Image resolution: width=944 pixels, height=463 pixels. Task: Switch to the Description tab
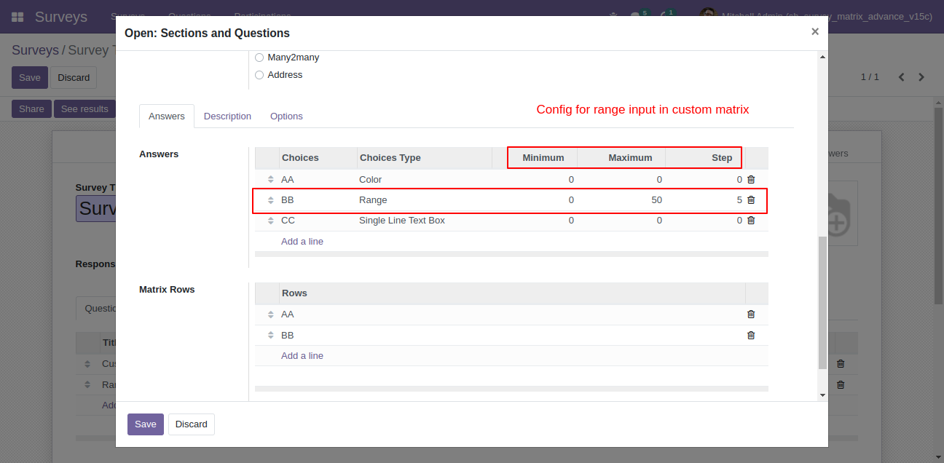tap(227, 116)
